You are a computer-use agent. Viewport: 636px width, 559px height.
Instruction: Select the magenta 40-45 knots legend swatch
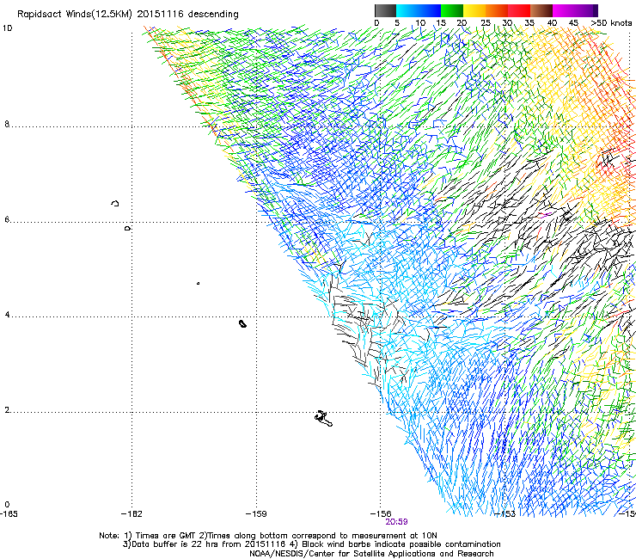tap(564, 10)
